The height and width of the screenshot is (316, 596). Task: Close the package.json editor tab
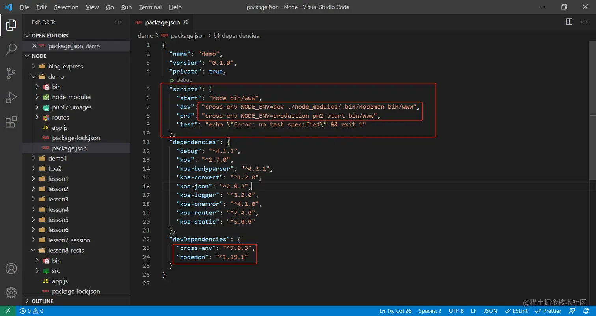click(186, 22)
